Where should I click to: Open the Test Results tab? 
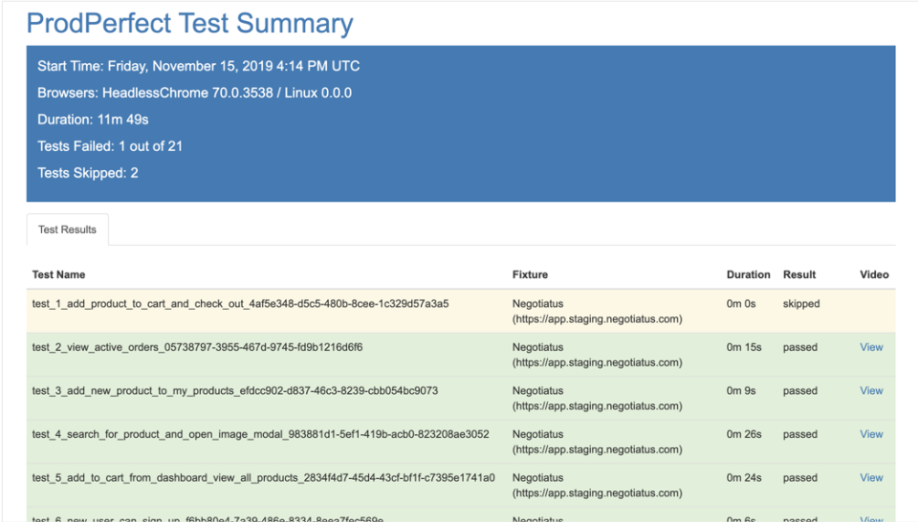point(67,229)
